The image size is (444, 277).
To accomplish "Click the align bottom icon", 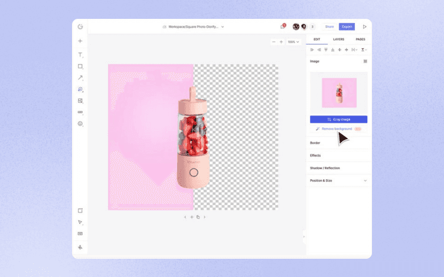I will click(333, 50).
